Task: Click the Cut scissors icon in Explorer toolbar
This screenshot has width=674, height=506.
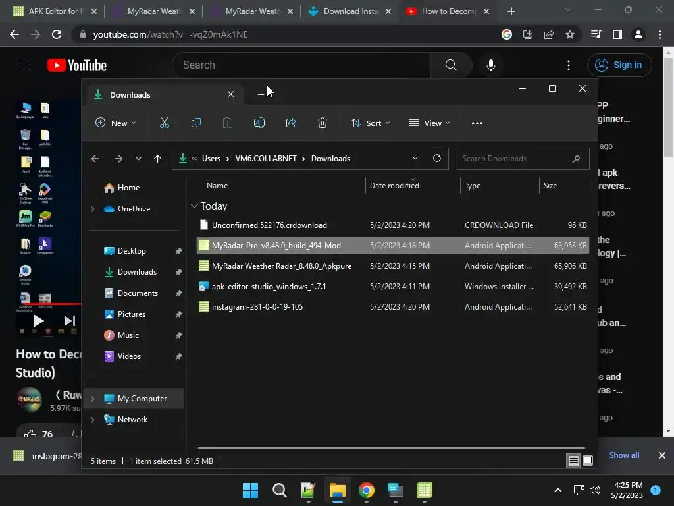Action: click(164, 123)
